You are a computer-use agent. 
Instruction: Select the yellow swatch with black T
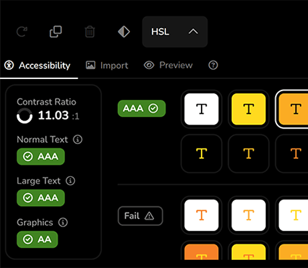click(248, 109)
